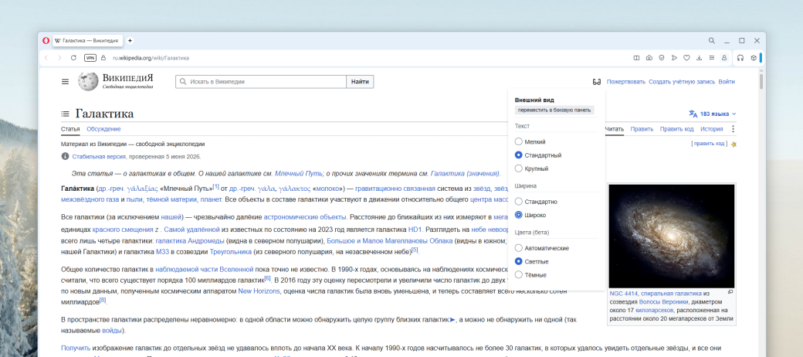The image size is (803, 357).
Task: Open the Править код tab
Action: coord(676,129)
